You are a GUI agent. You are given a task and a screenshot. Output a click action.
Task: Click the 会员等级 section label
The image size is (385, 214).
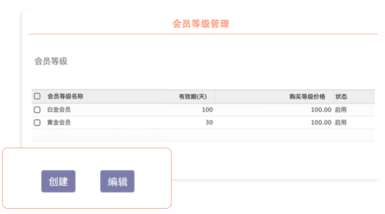click(51, 61)
